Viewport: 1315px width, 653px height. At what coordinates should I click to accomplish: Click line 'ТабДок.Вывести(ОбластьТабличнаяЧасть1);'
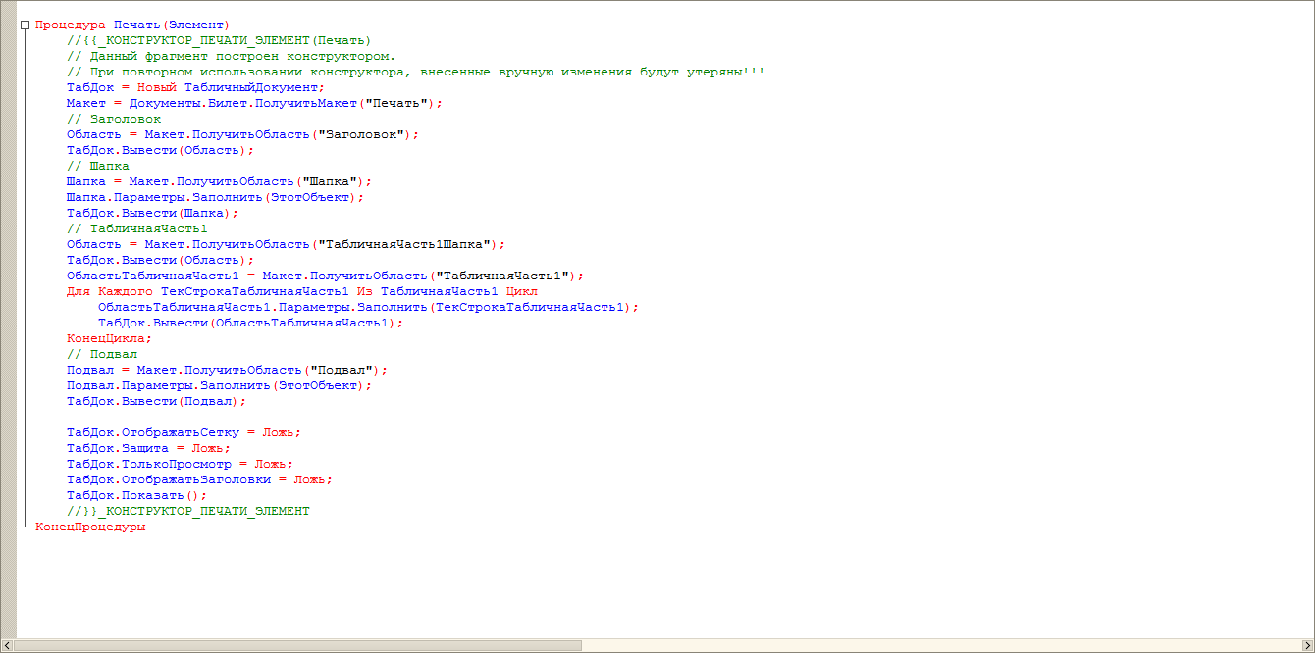tap(250, 324)
